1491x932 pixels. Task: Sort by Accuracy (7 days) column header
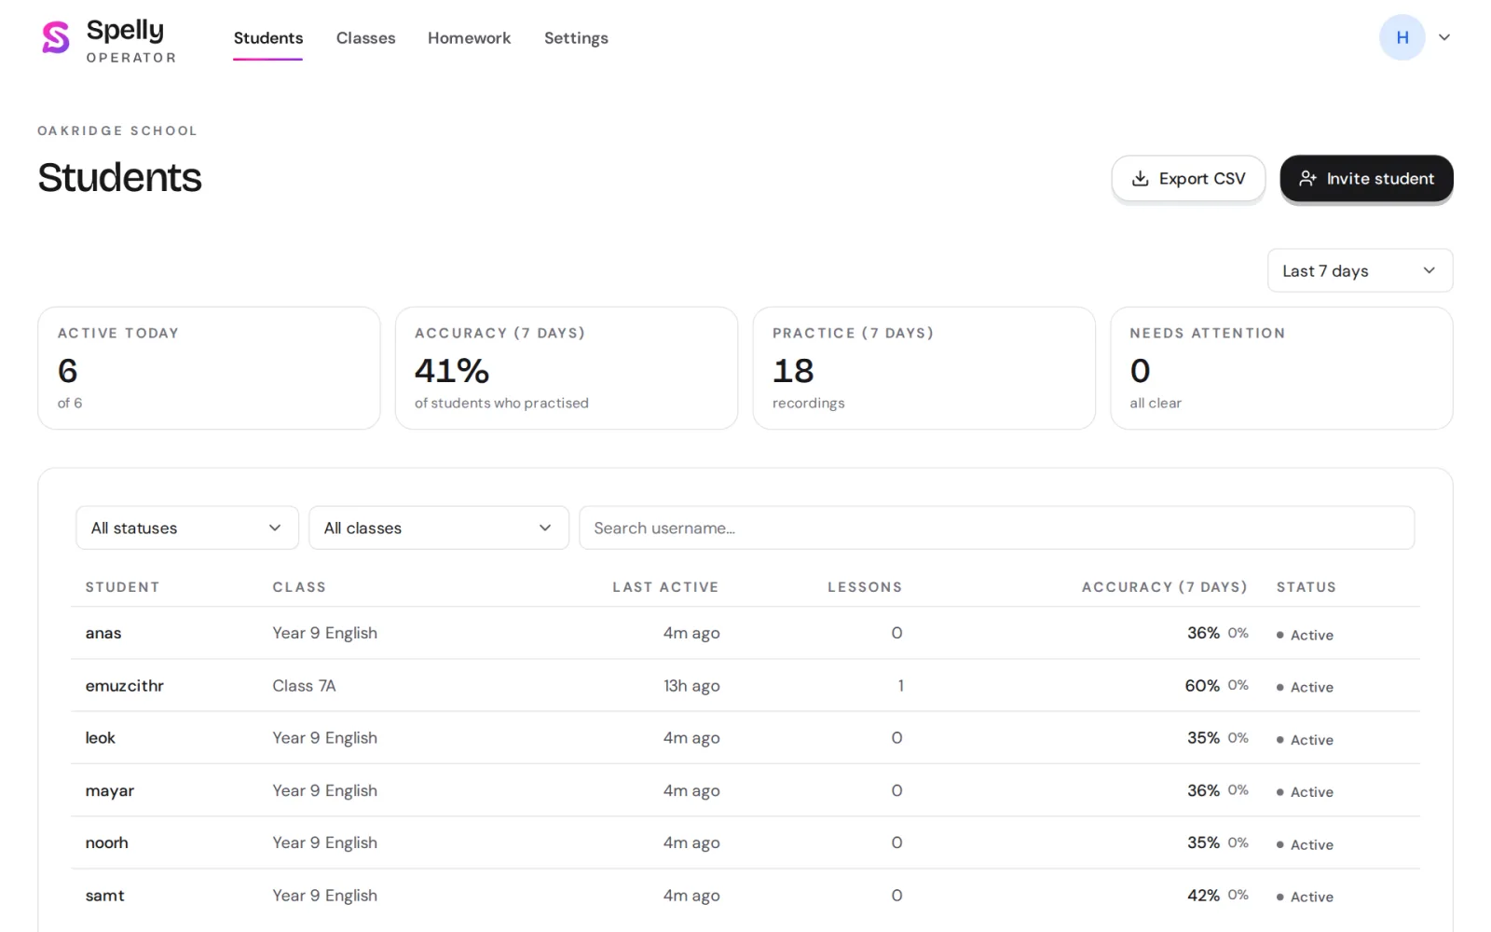click(1164, 587)
